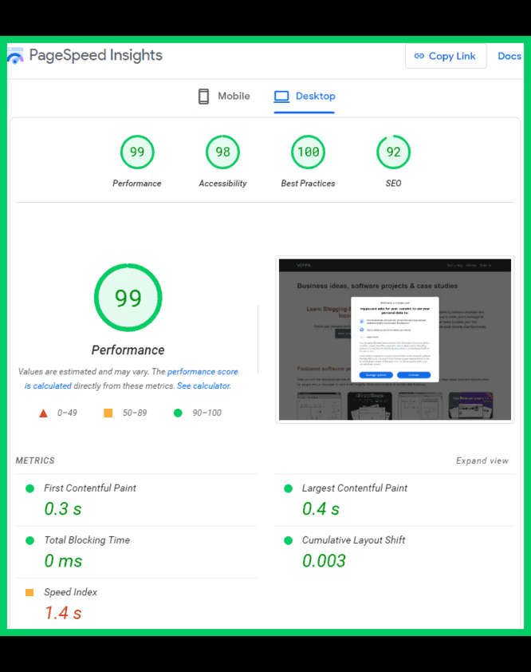Viewport: 531px width, 672px height.
Task: Click the green dot beside Largest Contentful Paint
Action: coord(288,488)
